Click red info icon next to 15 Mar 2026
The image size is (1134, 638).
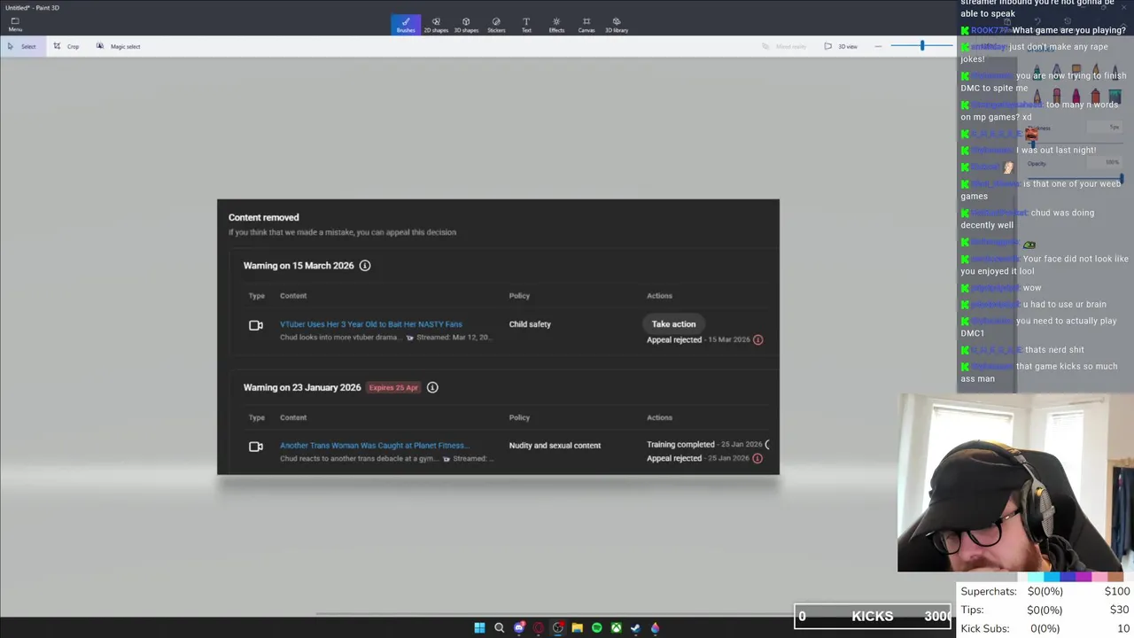click(757, 339)
